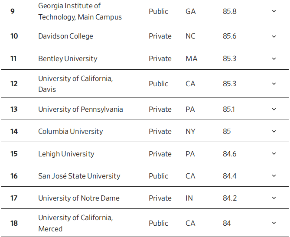The height and width of the screenshot is (237, 290).
Task: Select San José State University name
Action: click(x=79, y=176)
